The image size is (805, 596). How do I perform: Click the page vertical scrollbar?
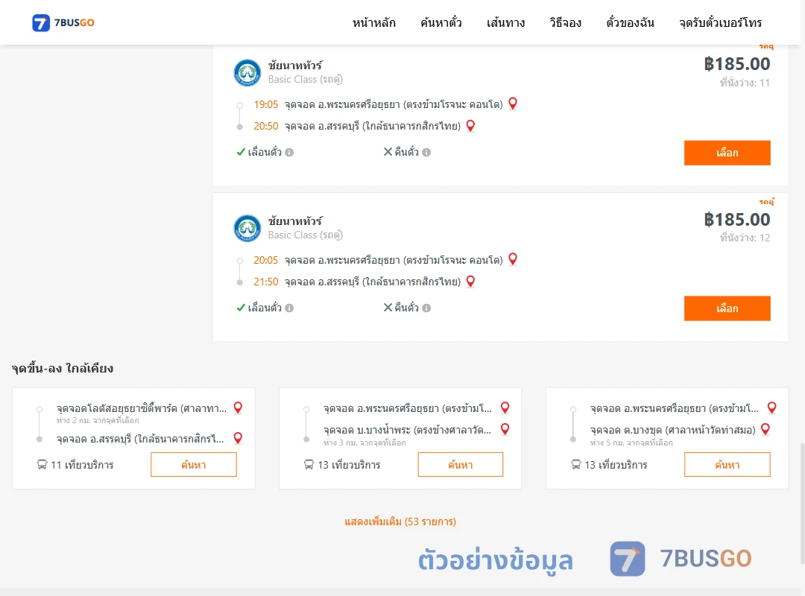tap(802, 503)
